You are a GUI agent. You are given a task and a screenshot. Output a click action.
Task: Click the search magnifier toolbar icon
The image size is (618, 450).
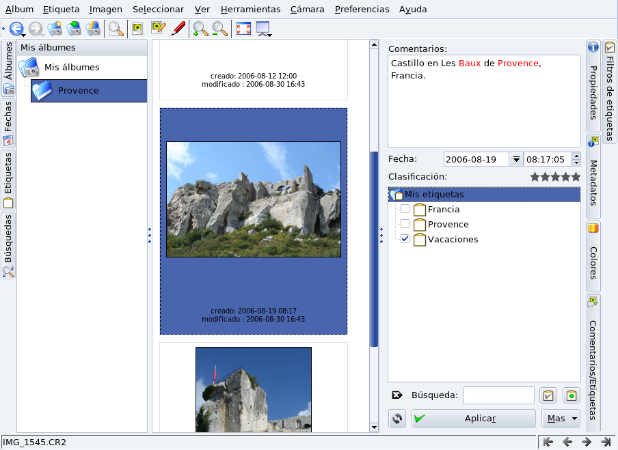coord(116,29)
